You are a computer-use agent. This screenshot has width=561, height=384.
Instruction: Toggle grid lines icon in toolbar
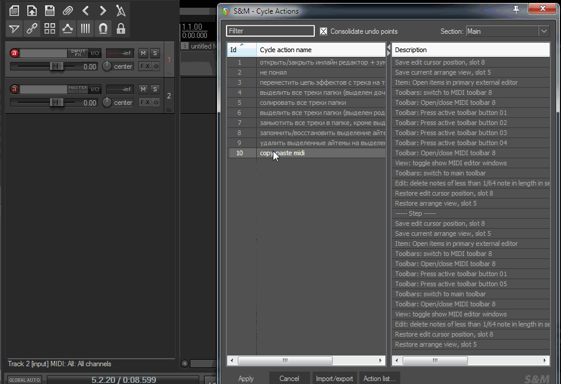click(85, 28)
